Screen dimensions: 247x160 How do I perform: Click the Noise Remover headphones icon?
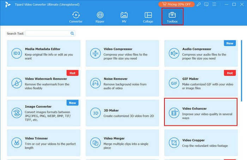pos(95,83)
